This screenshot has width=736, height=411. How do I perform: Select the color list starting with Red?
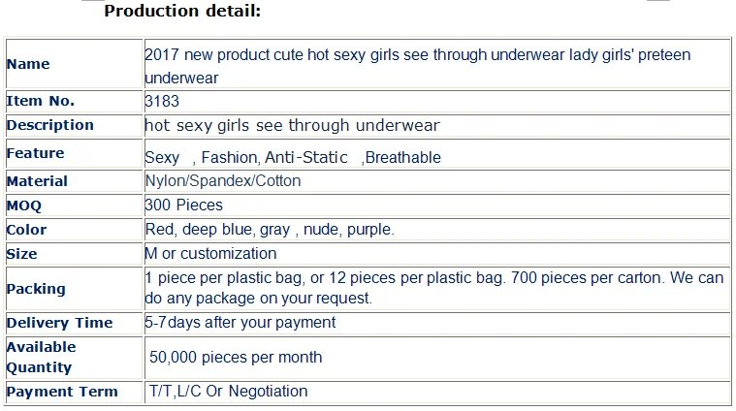pos(270,230)
